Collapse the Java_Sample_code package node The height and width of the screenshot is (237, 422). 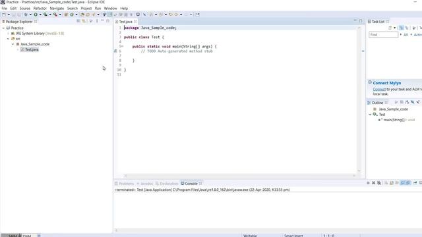click(x=13, y=44)
